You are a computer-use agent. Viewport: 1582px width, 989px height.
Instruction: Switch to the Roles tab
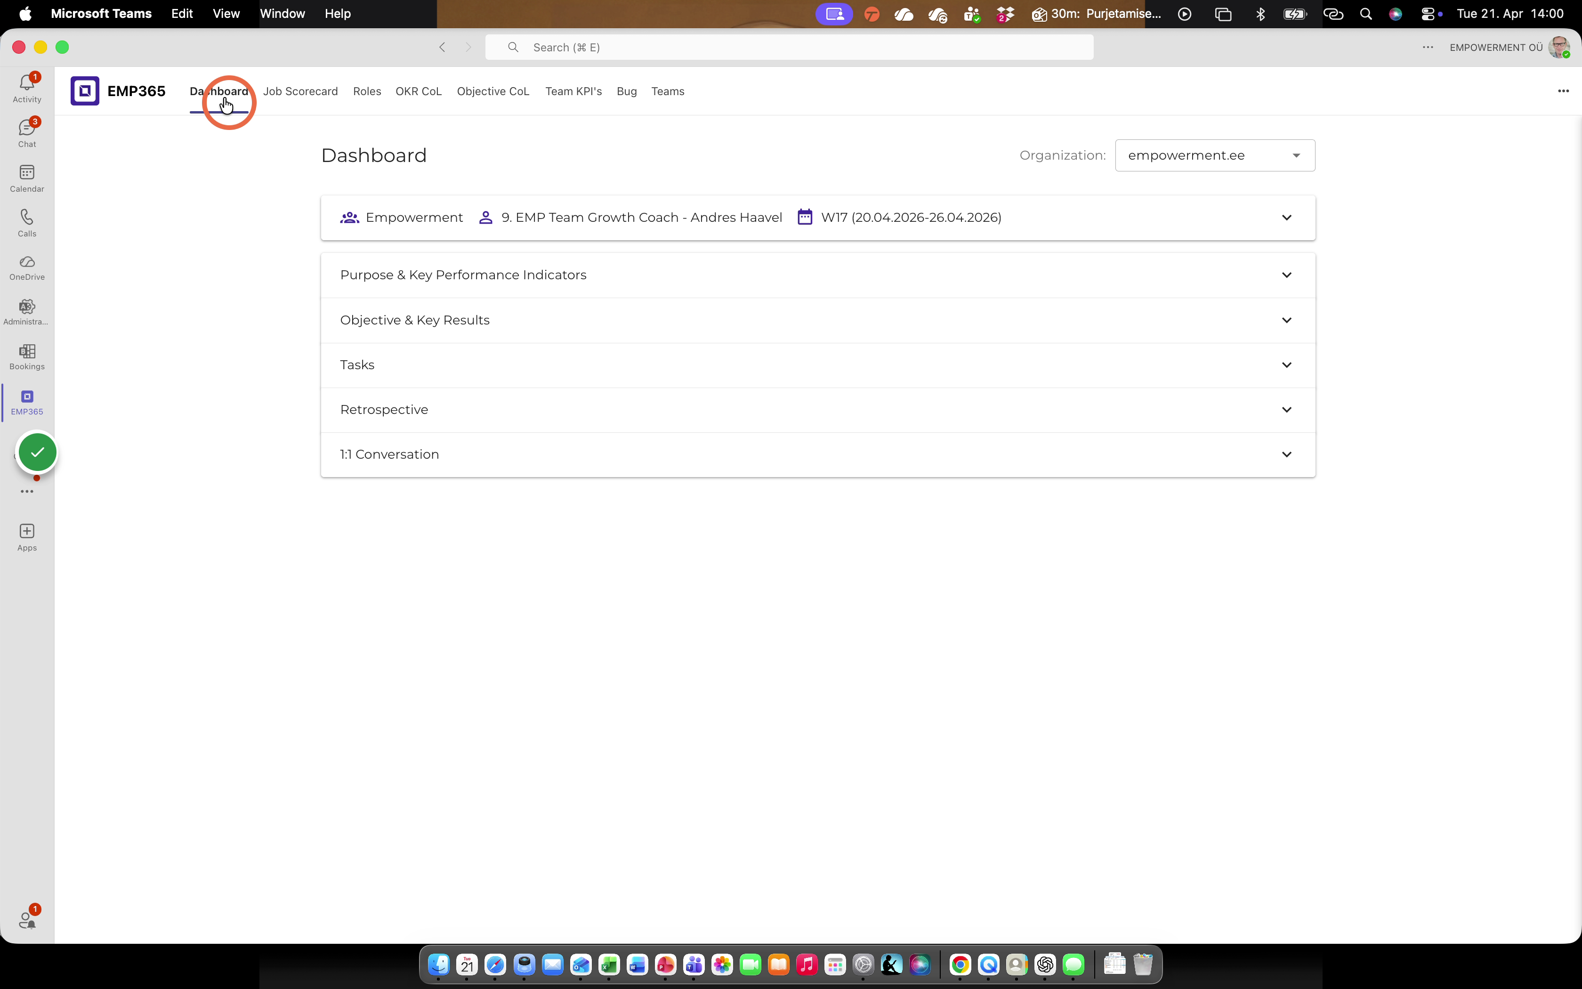pyautogui.click(x=367, y=91)
